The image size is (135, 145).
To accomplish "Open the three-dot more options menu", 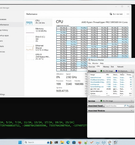I will click(128, 14).
